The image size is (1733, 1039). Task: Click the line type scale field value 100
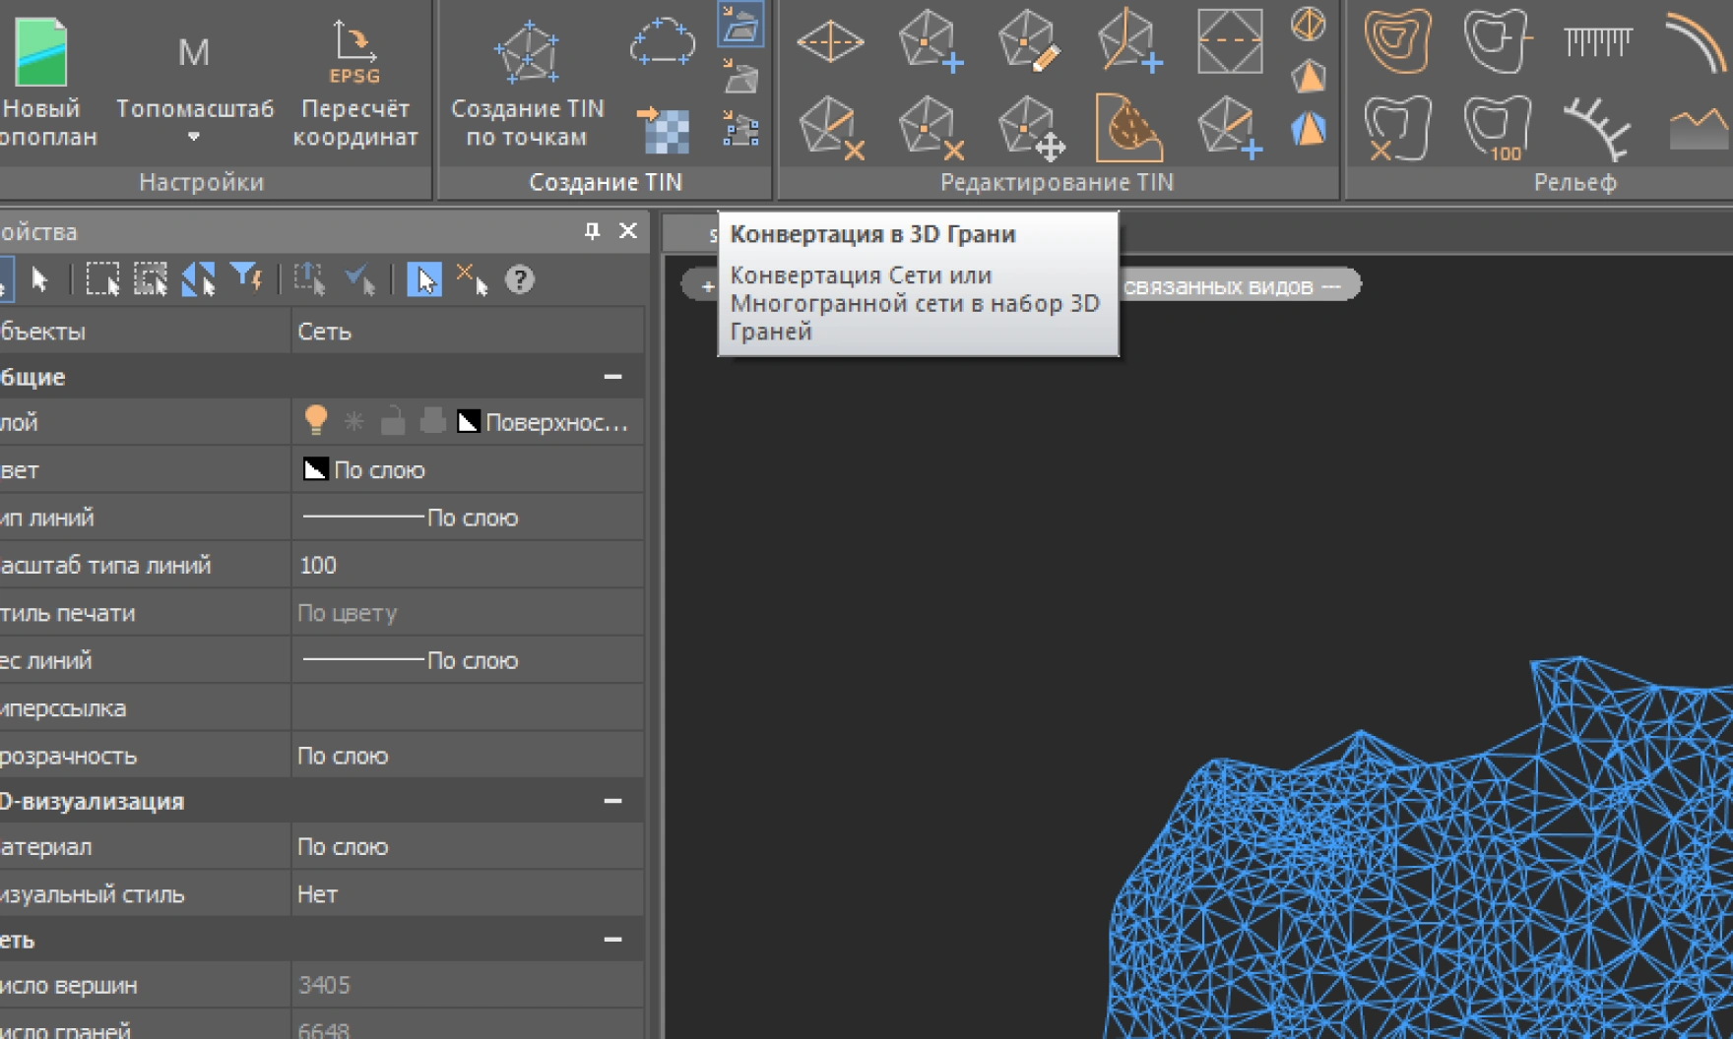pos(318,565)
